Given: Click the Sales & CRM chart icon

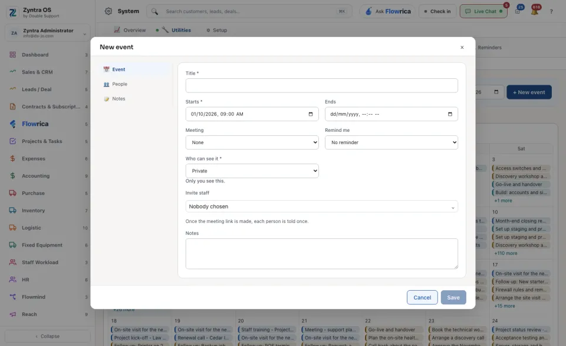Looking at the screenshot, I should [x=12, y=72].
